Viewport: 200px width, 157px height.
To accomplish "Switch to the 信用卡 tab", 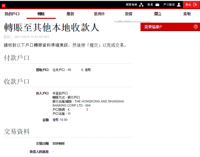I will [x=99, y=14].
